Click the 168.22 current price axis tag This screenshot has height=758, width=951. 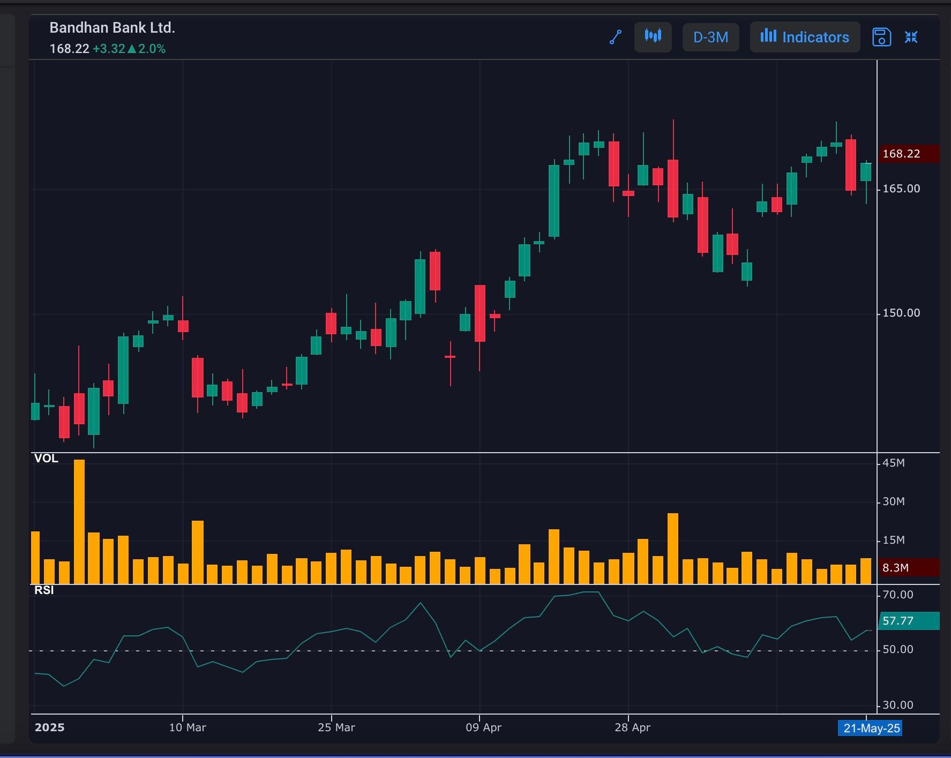coord(908,154)
